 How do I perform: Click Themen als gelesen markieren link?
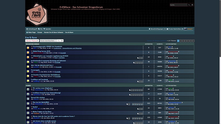pos(157,41)
